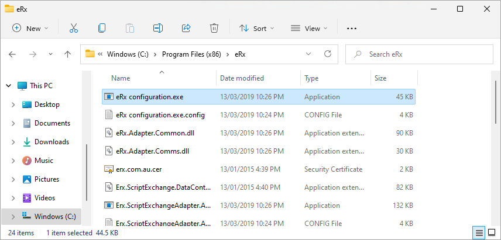This screenshot has height=240, width=501.
Task: Navigate back with the back arrow
Action: (x=13, y=54)
